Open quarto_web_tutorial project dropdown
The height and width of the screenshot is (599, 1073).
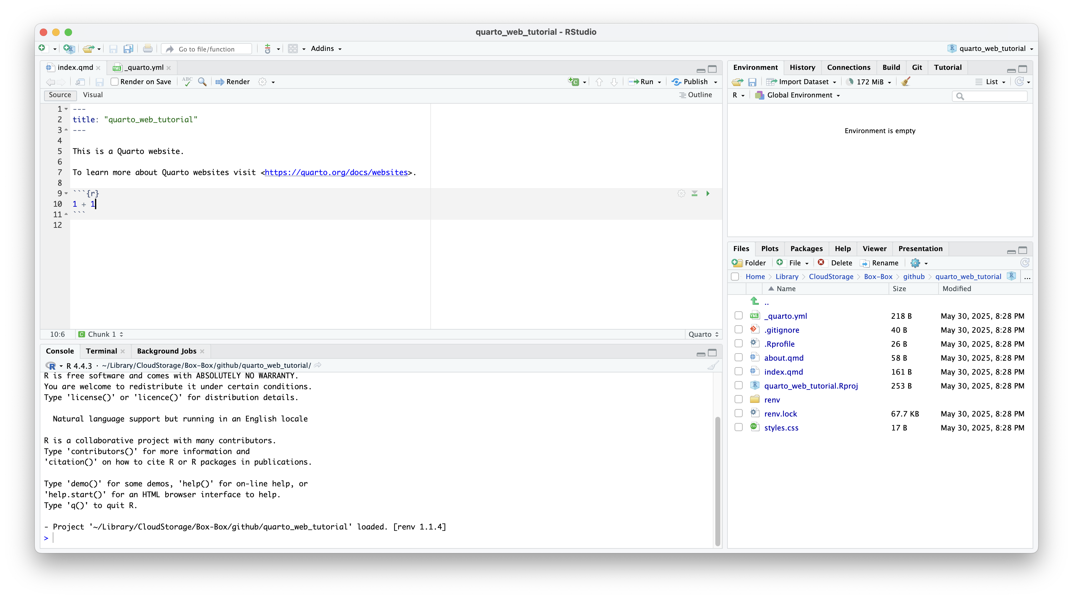pyautogui.click(x=990, y=49)
